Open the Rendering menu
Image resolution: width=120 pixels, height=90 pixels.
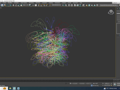point(31,3)
